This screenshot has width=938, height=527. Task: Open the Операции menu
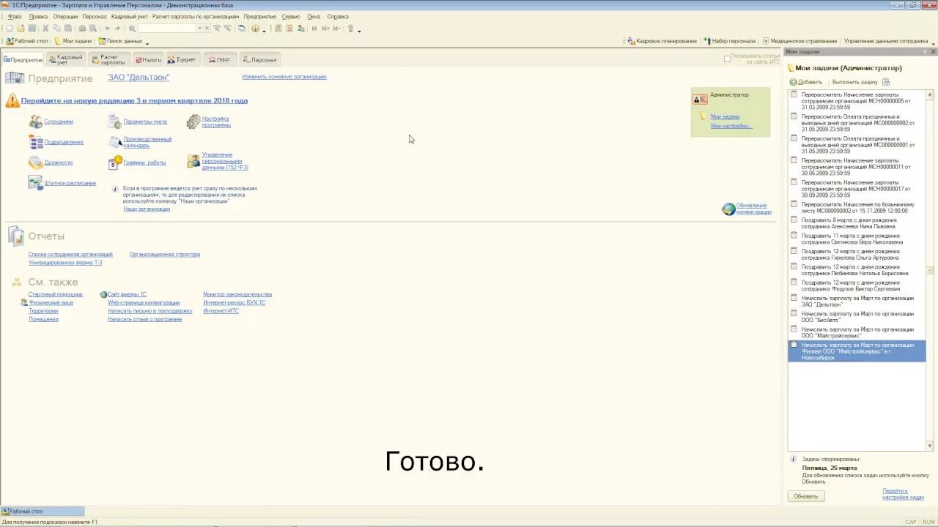[x=65, y=16]
